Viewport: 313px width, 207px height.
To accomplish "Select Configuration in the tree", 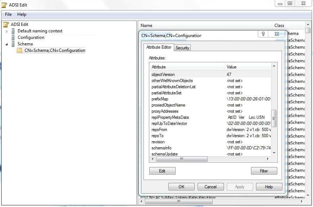I will click(31, 37).
